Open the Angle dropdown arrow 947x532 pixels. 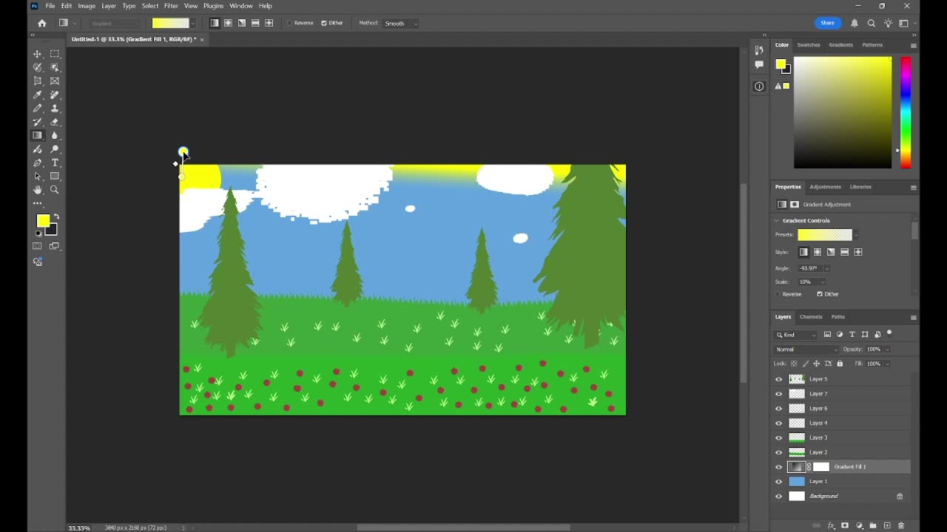pyautogui.click(x=827, y=268)
